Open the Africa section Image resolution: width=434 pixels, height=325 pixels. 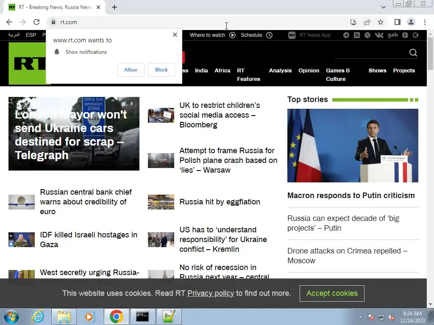[223, 71]
